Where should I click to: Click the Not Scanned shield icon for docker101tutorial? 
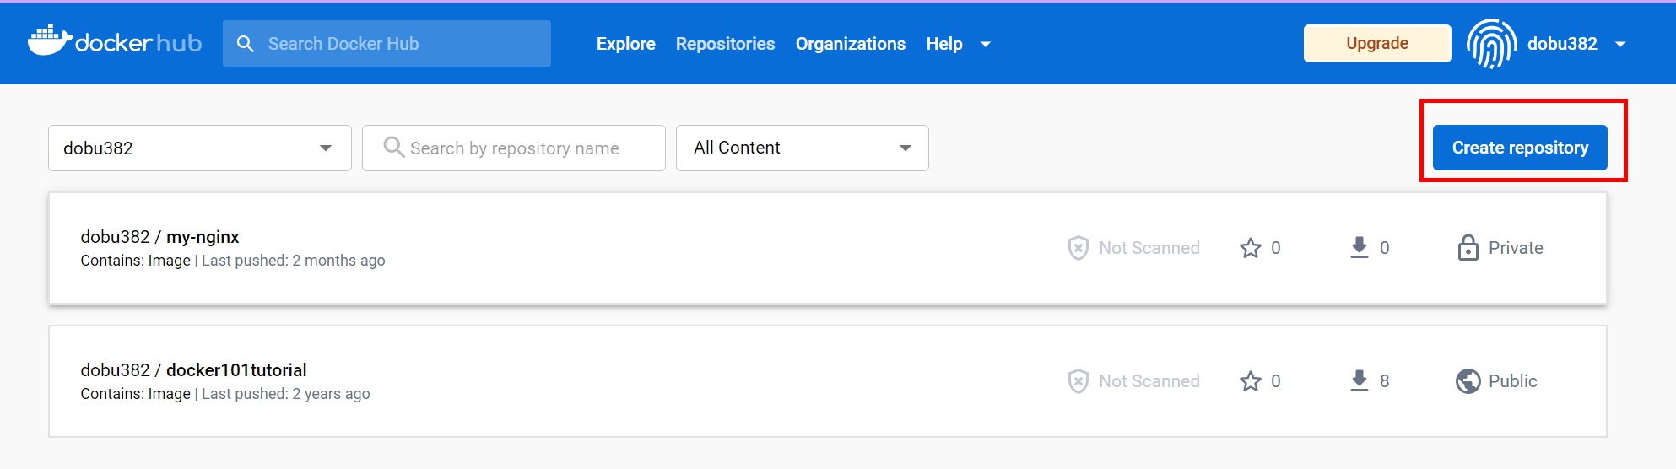point(1078,381)
